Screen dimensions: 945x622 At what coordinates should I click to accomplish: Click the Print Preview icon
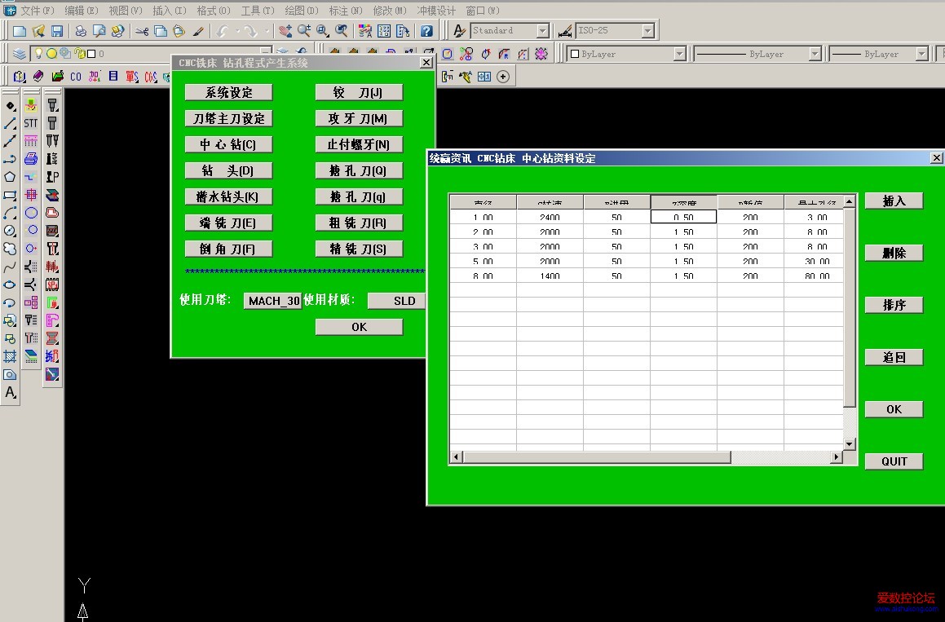click(99, 31)
